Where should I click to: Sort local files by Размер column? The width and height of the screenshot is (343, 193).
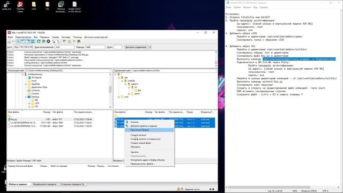pos(47,112)
